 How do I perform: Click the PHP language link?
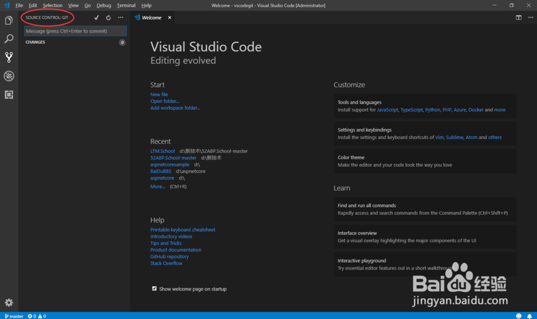coord(447,110)
